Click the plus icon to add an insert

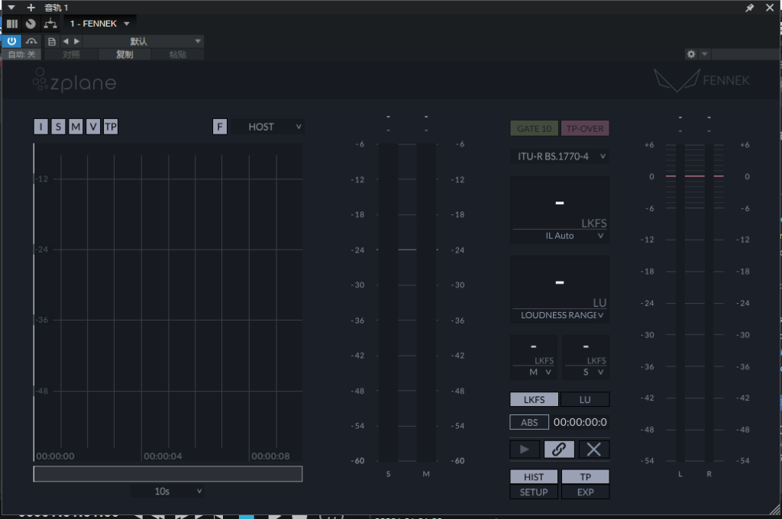coord(31,8)
